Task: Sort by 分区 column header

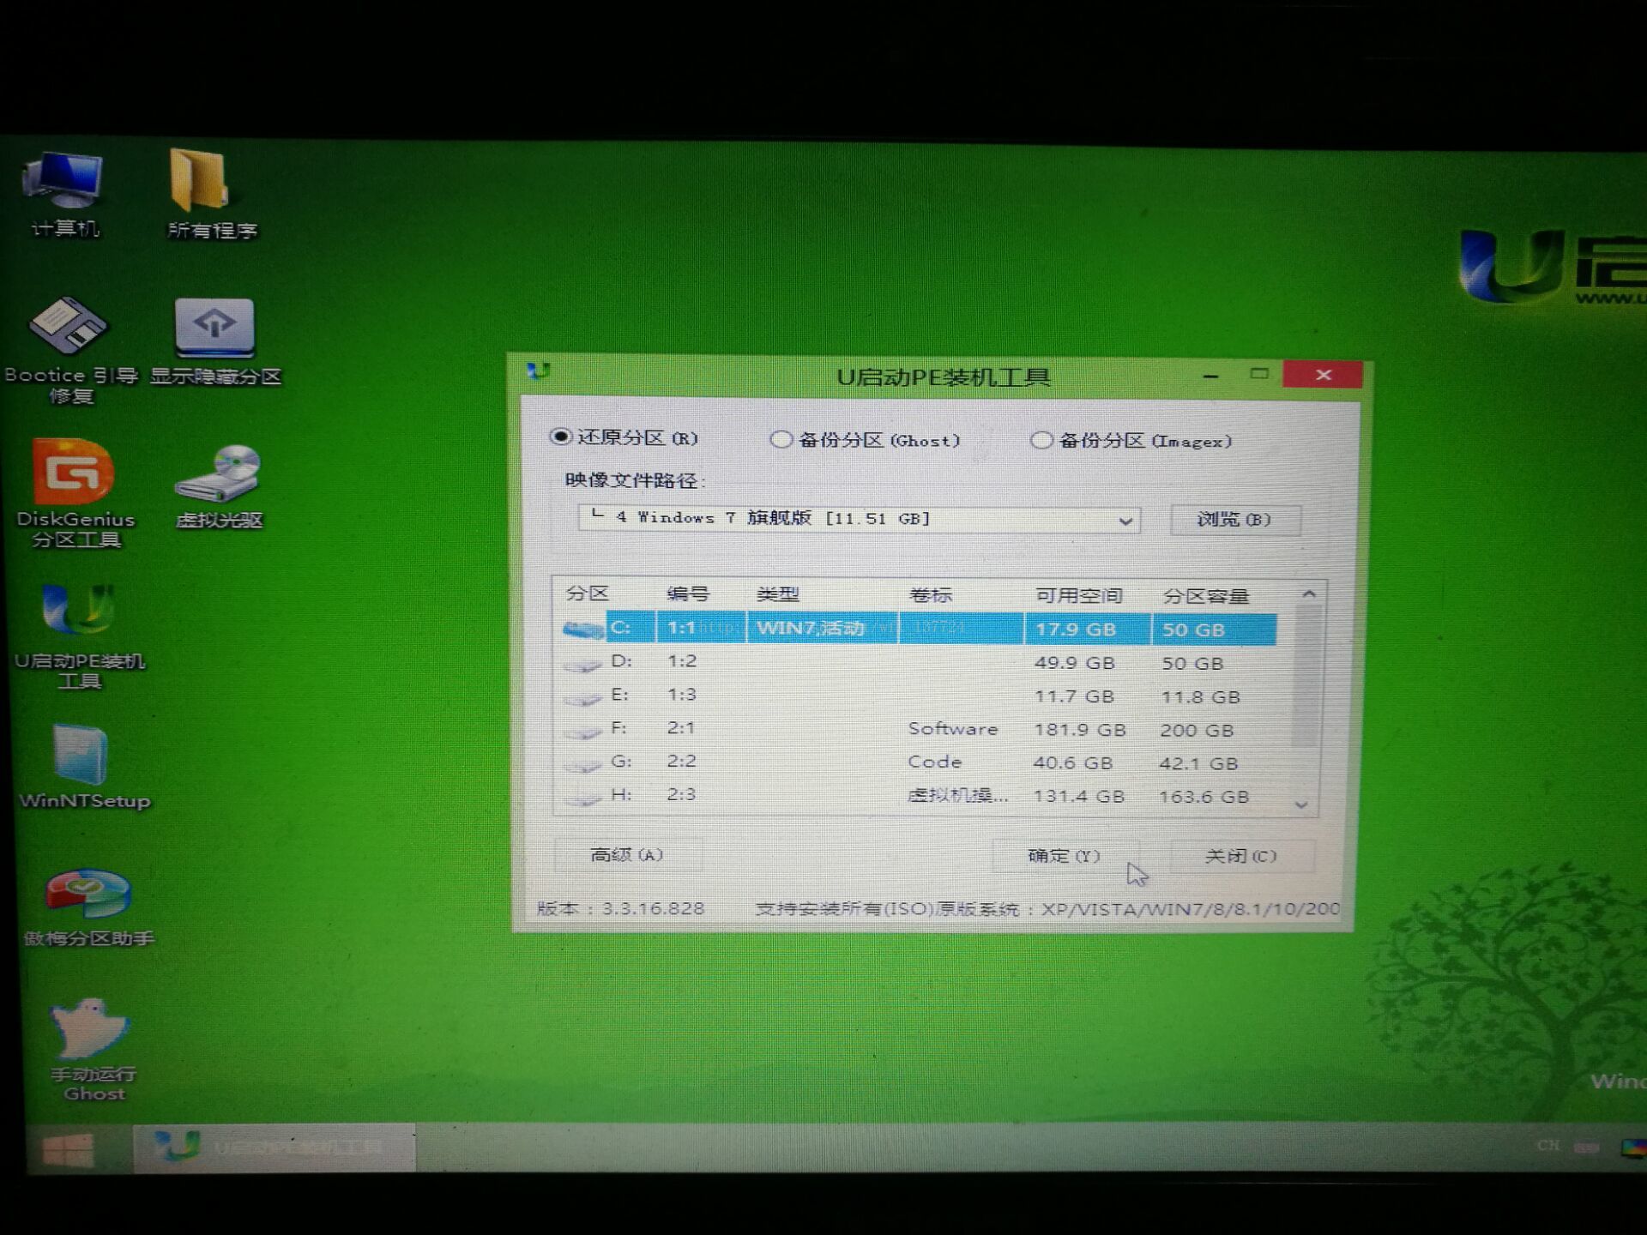Action: 588,593
